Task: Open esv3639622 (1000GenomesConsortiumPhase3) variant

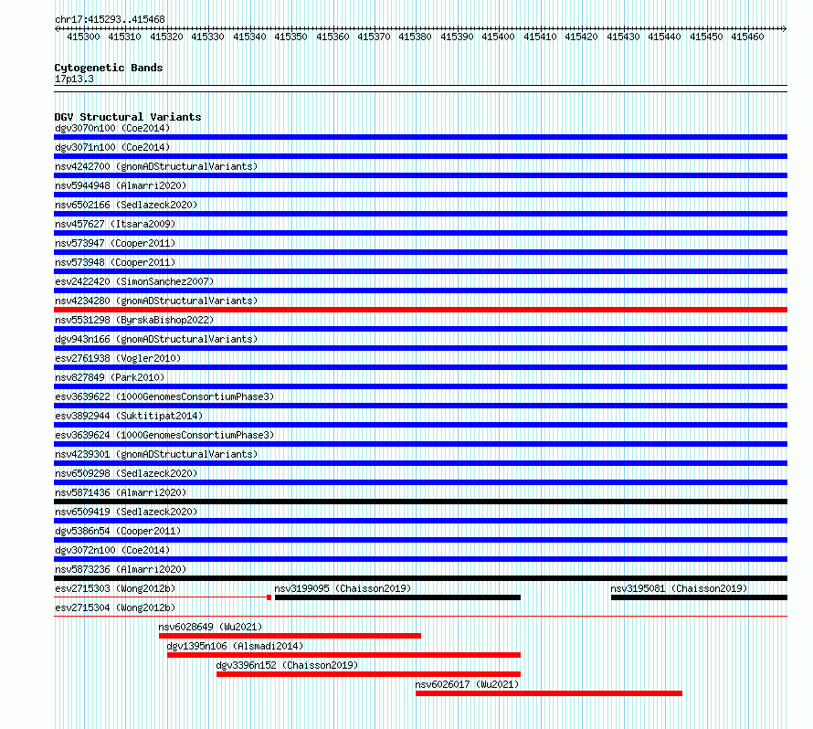Action: (164, 396)
